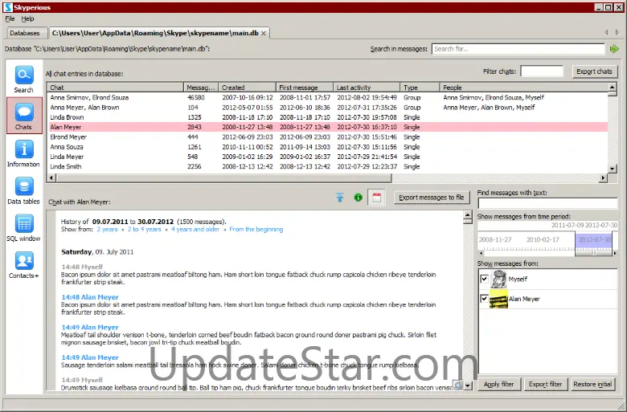The height and width of the screenshot is (412, 627).
Task: Sort by the Chat column header
Action: (115, 88)
